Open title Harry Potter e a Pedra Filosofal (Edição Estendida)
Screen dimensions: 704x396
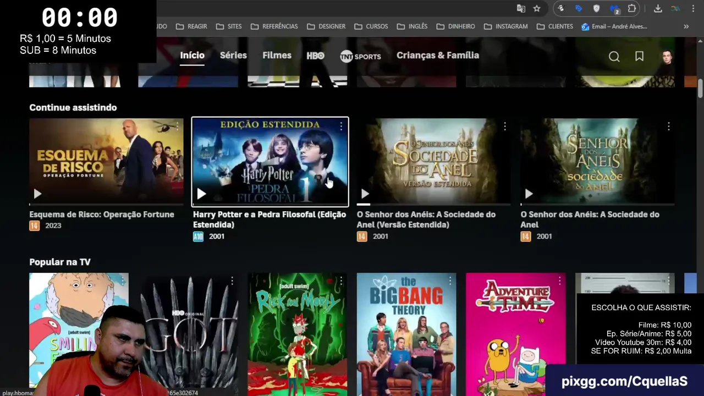[269, 219]
